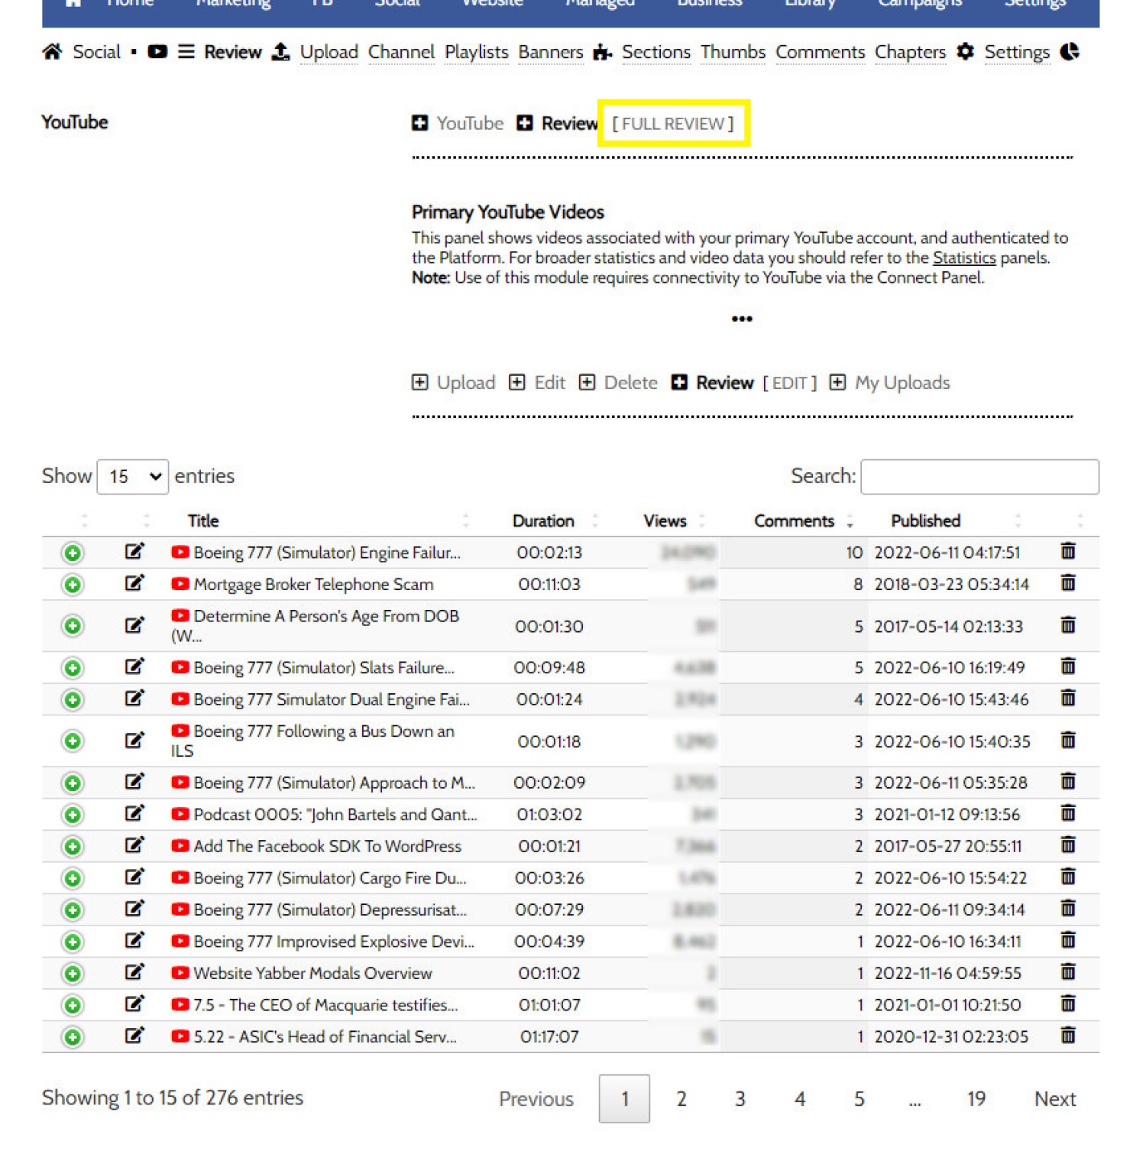Click the home icon beside Social
The width and height of the screenshot is (1146, 1151).
[52, 52]
